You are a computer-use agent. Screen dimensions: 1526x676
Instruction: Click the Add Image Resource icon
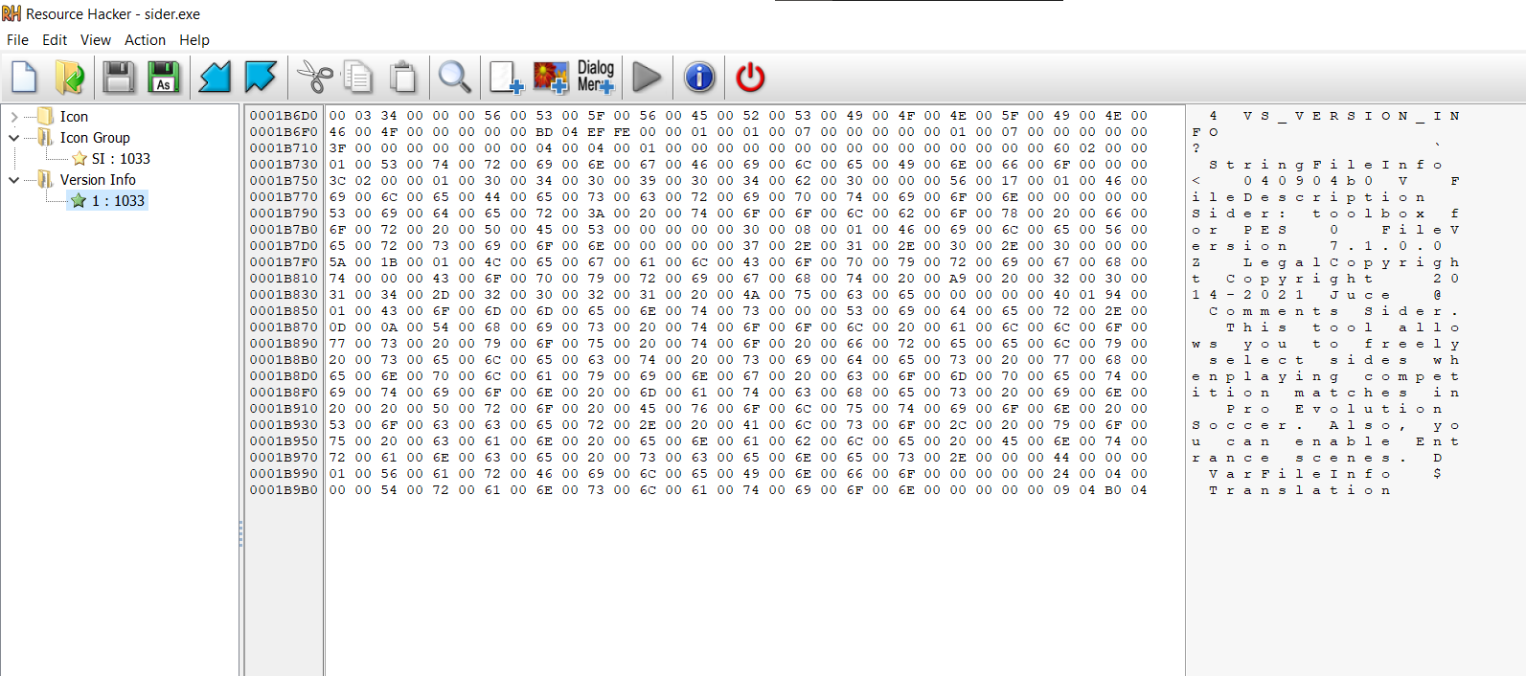coord(551,78)
